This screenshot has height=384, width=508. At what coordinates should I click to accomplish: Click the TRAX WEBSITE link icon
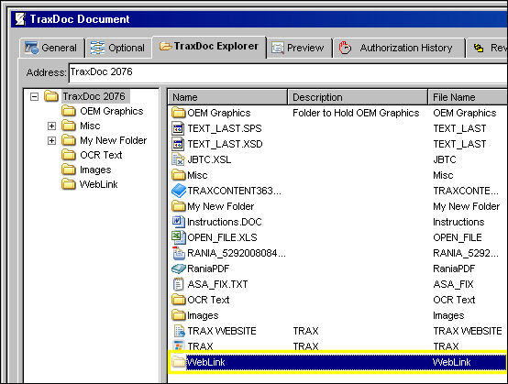179,331
